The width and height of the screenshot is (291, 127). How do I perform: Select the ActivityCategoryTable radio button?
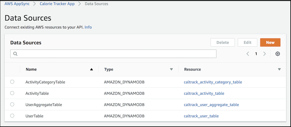click(12, 82)
